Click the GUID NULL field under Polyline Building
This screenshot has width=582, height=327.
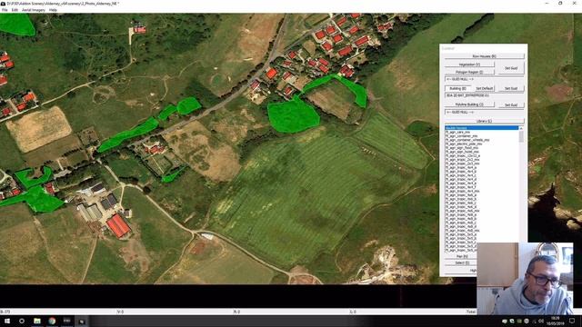tap(484, 112)
